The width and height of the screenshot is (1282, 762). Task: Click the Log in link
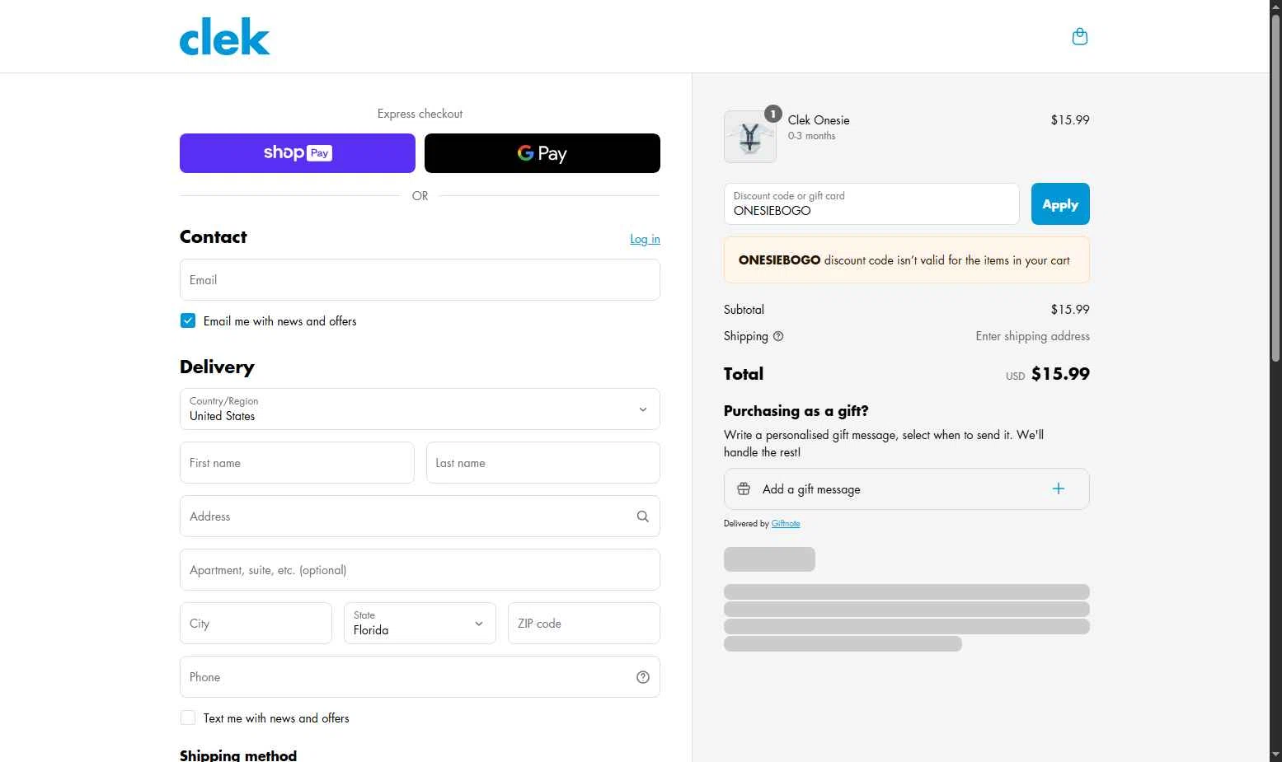(x=645, y=239)
